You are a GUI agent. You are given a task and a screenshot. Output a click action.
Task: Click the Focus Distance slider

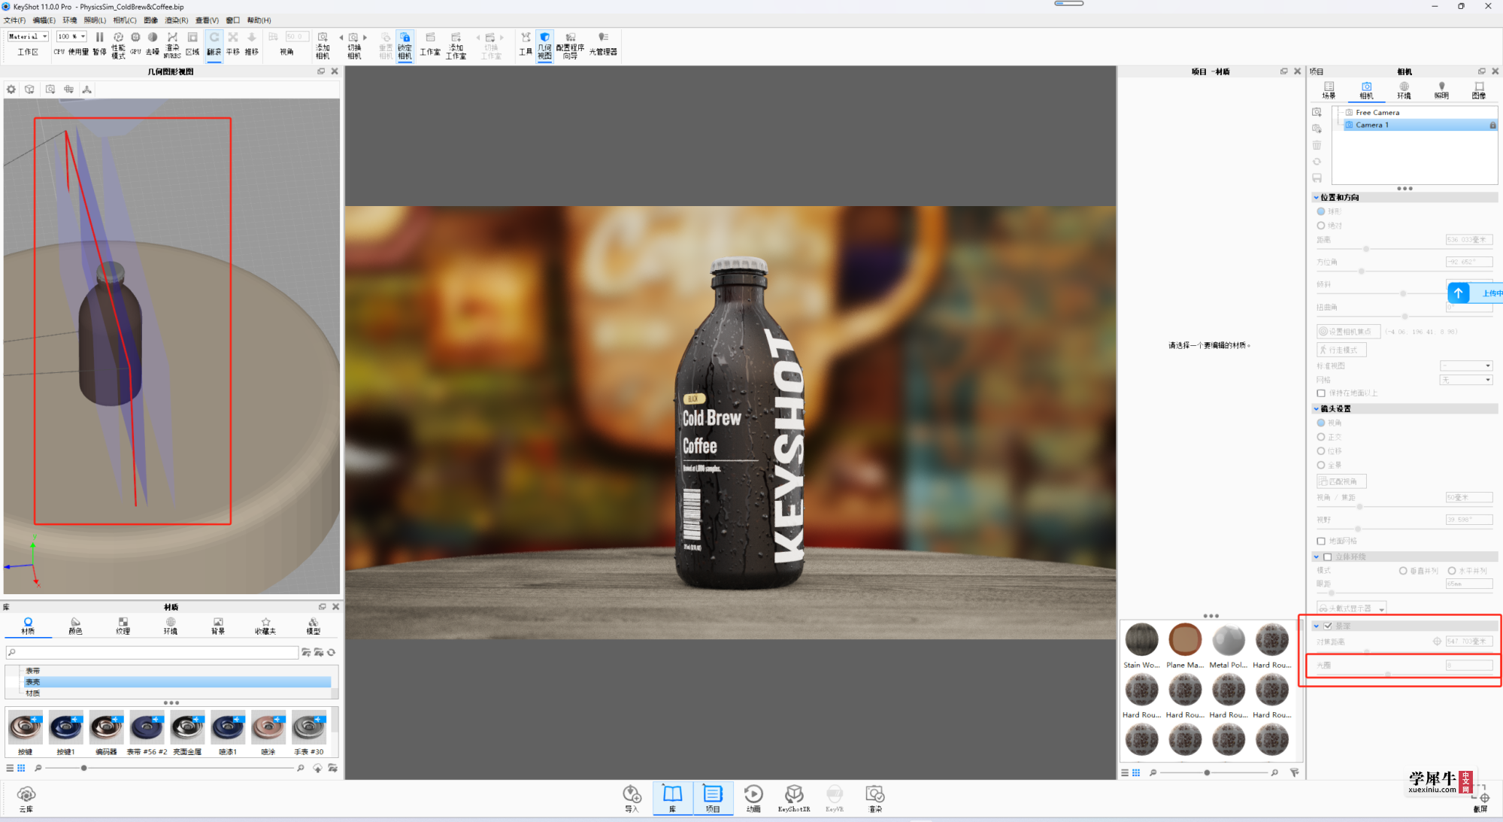[1403, 651]
